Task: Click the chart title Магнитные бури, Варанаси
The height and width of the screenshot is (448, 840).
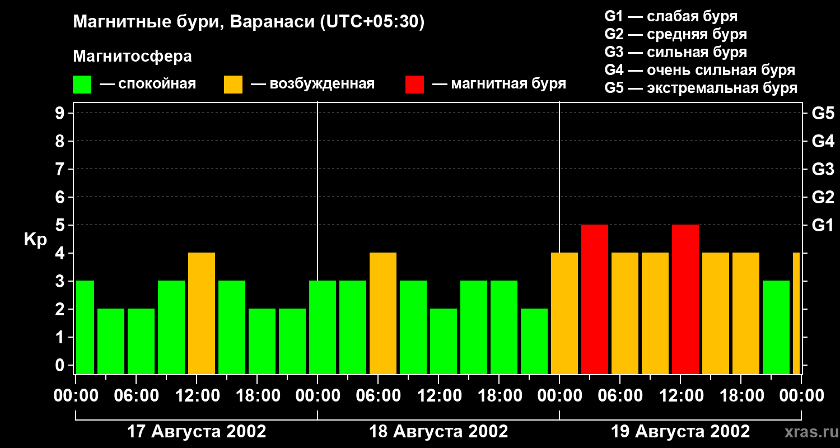Action: tap(249, 23)
